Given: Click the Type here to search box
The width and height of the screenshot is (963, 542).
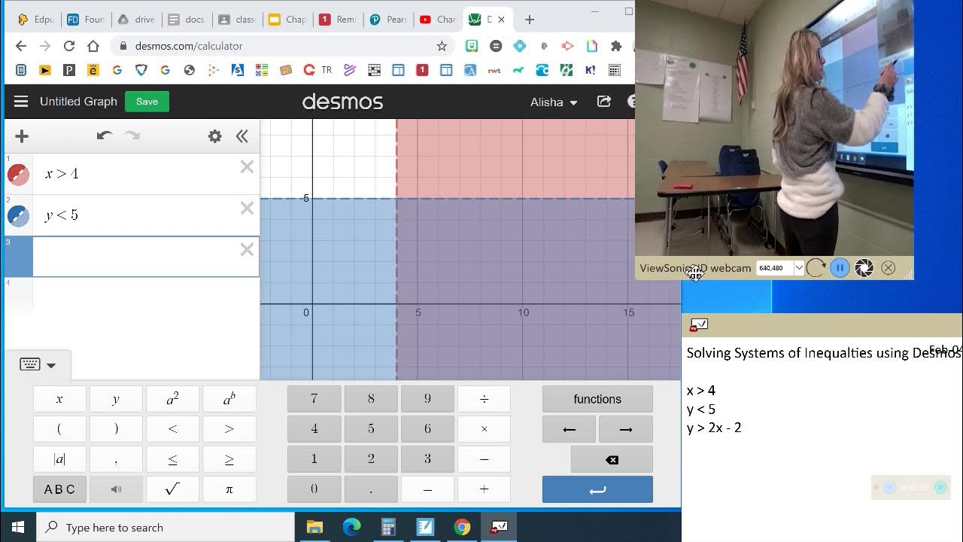Looking at the screenshot, I should click(166, 527).
